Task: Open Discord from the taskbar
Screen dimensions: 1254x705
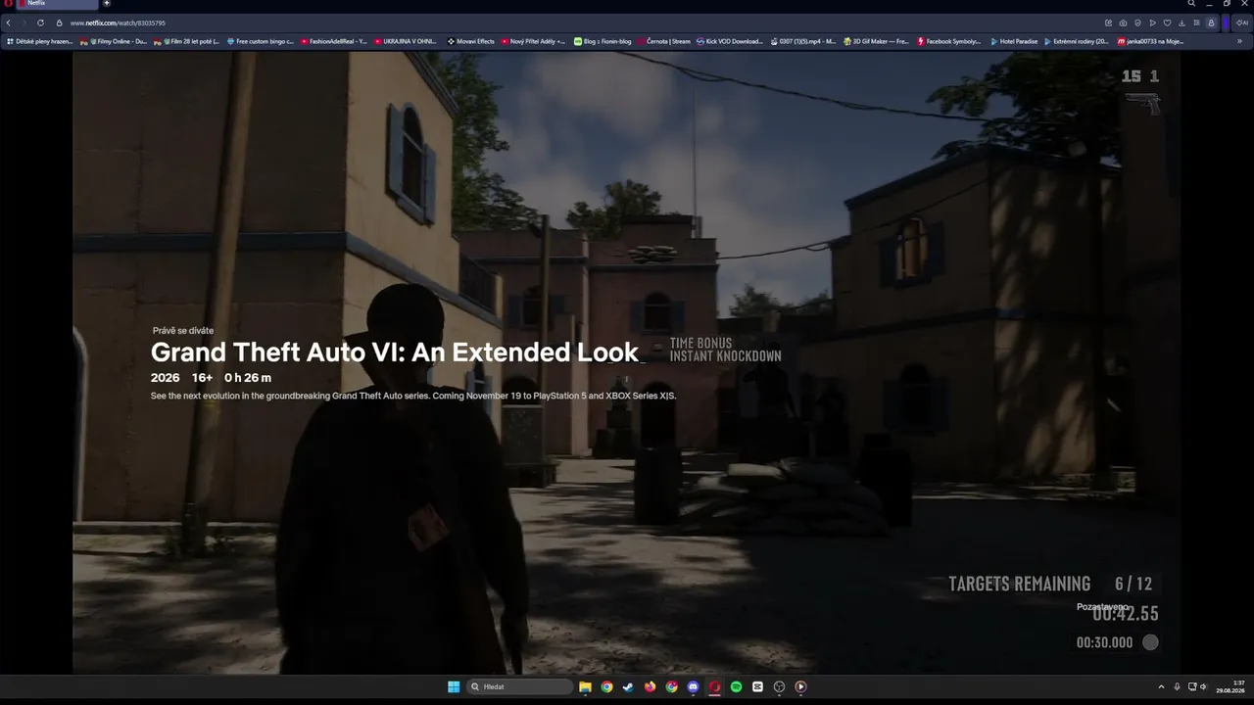Action: pos(693,686)
